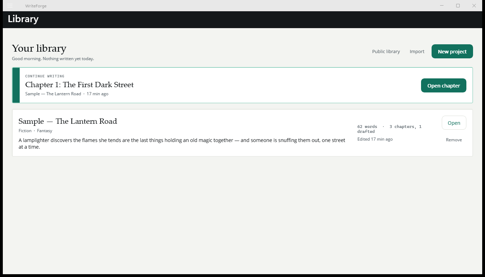Viewport: 485px width, 277px height.
Task: Click the Library header title
Action: coord(23,19)
